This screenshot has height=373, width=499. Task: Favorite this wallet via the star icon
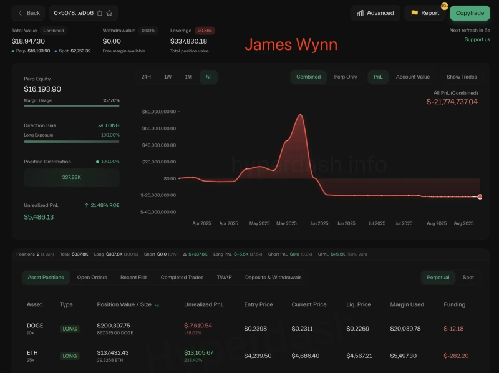click(x=109, y=13)
